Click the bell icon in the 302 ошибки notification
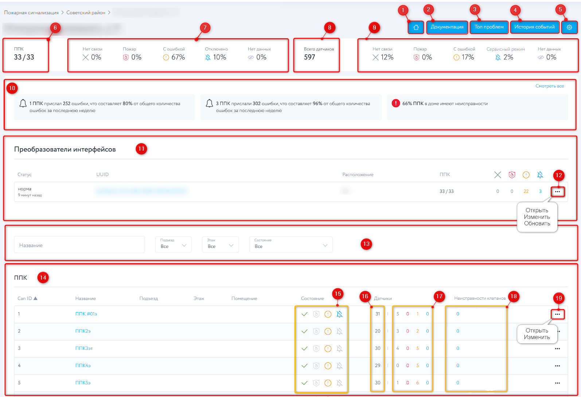This screenshot has height=397, width=581. click(x=209, y=104)
